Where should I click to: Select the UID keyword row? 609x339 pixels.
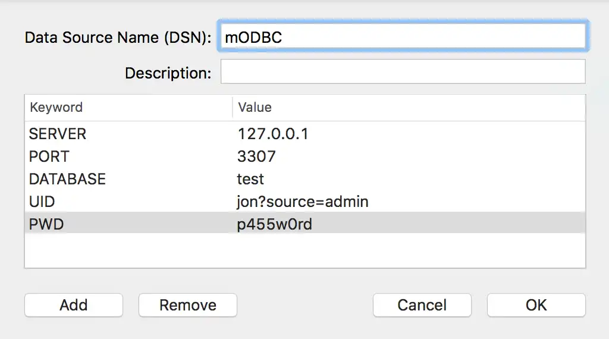[x=42, y=202]
